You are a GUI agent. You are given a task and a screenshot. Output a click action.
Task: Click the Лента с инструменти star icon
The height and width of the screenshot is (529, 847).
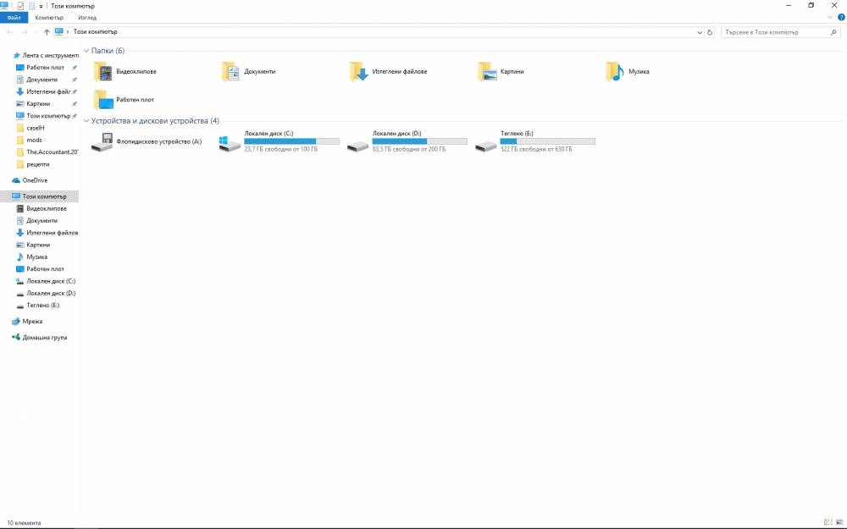click(17, 56)
